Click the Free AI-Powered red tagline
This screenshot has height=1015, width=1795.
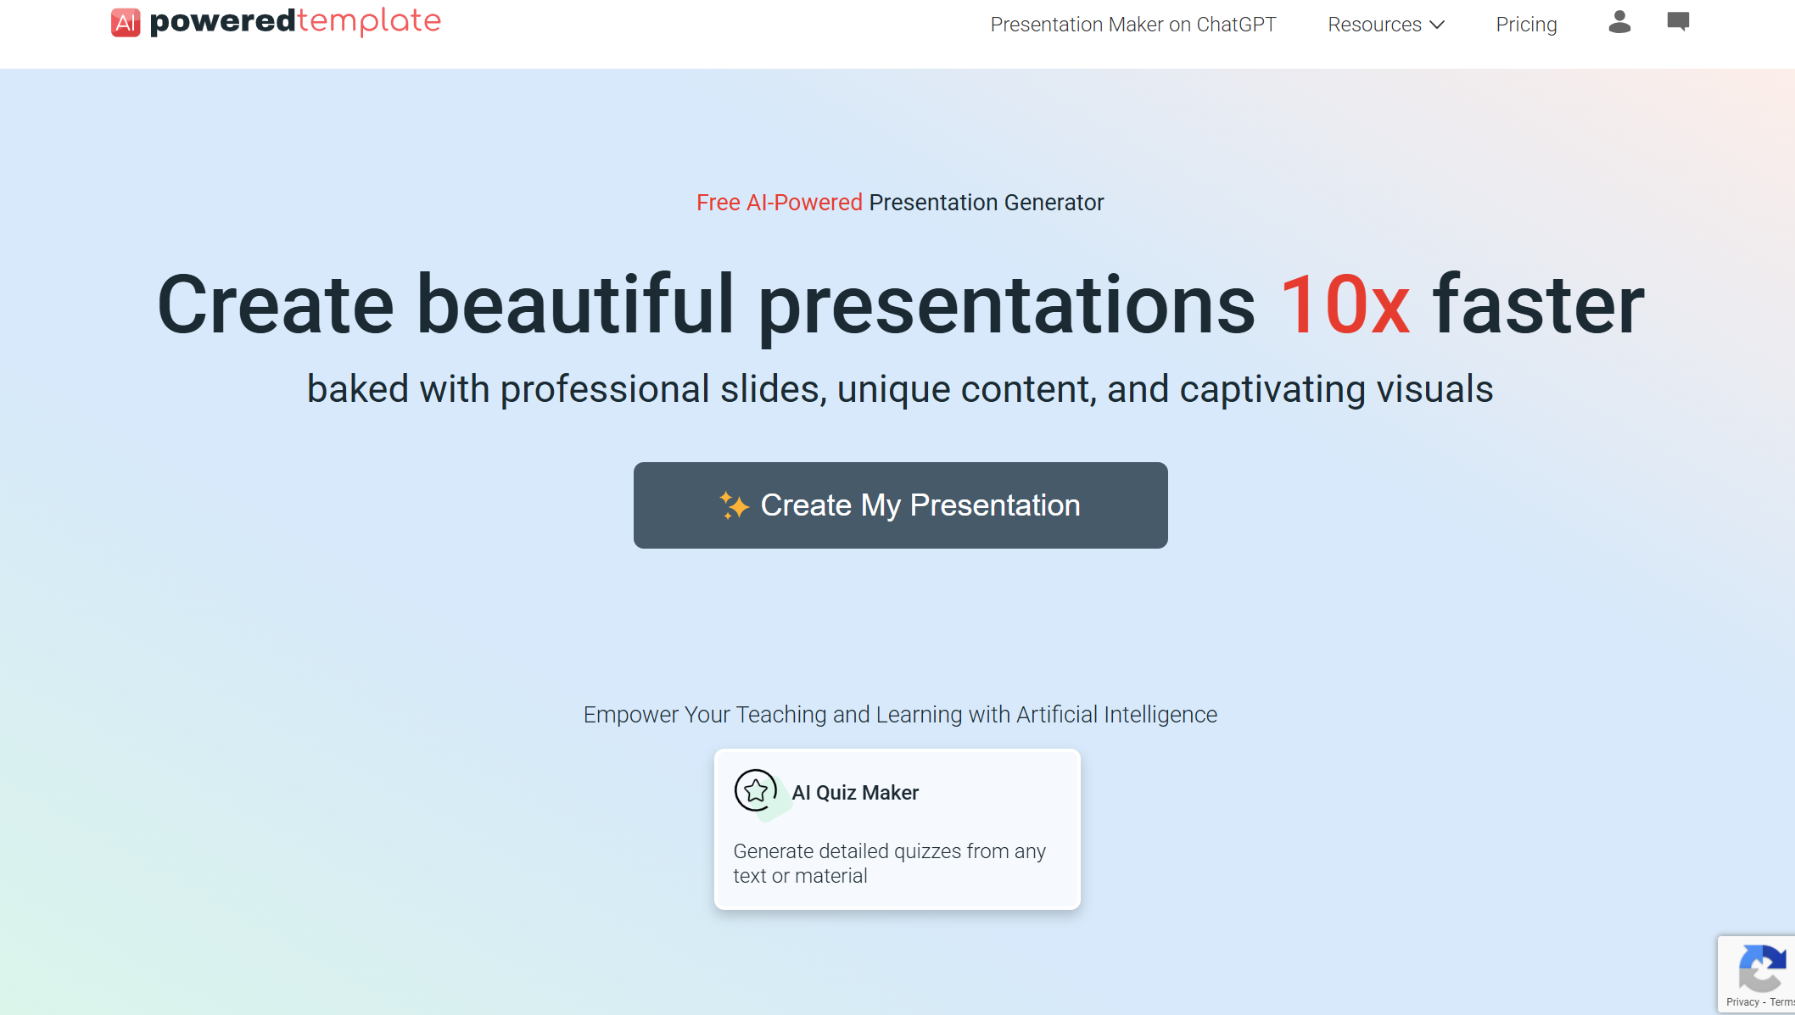coord(779,203)
